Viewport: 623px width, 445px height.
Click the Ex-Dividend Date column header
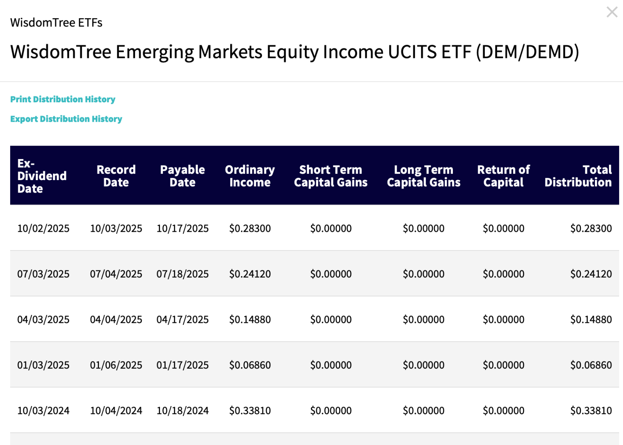[x=42, y=176]
